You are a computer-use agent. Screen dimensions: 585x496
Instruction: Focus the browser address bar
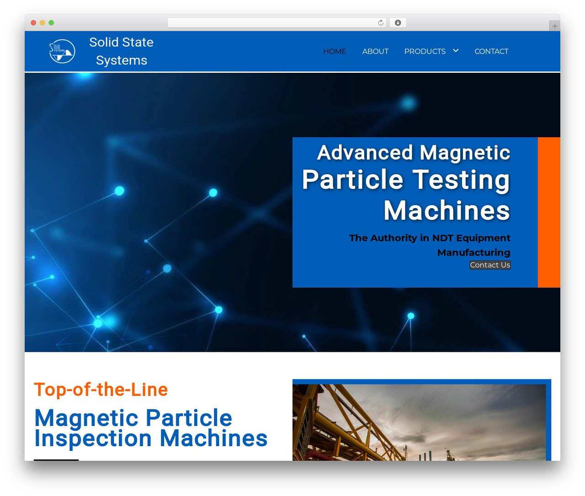click(x=277, y=23)
